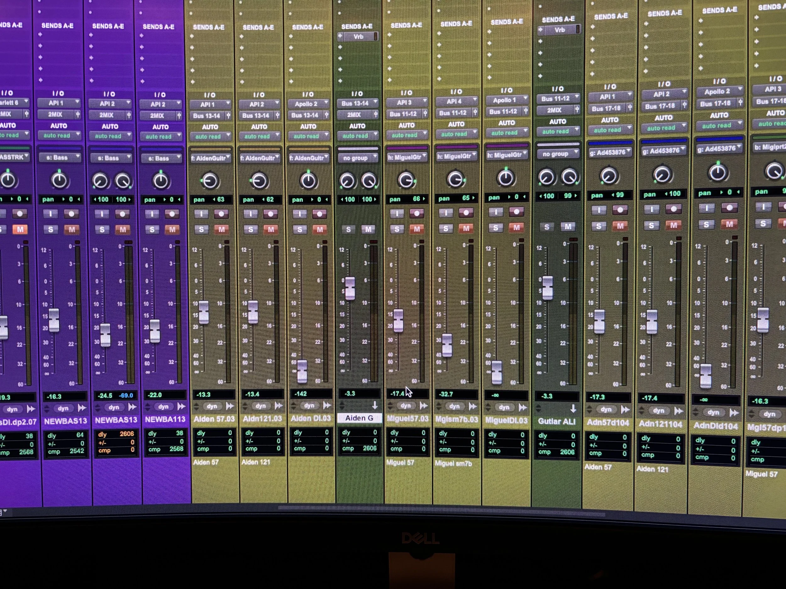The width and height of the screenshot is (786, 589).
Task: Open auto read dropdown on MiguelDI.03
Action: [x=507, y=133]
